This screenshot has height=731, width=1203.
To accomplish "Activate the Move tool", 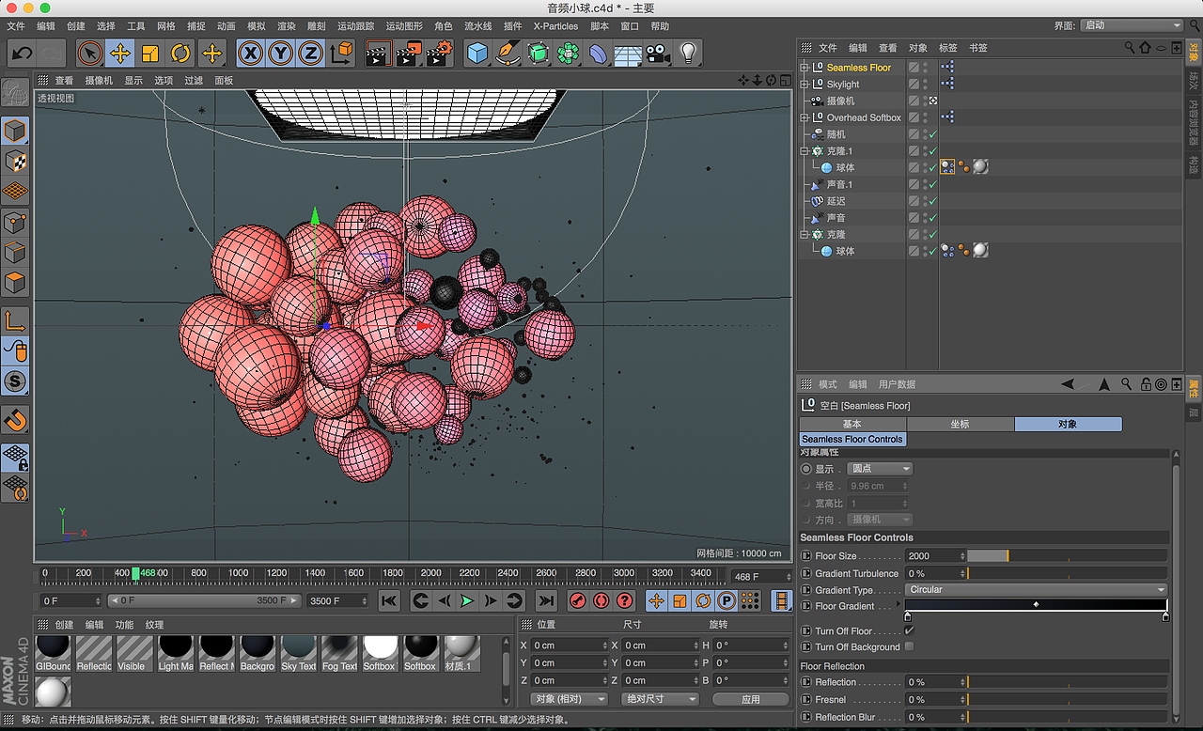I will 120,54.
